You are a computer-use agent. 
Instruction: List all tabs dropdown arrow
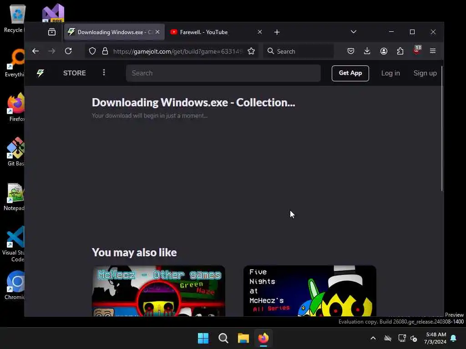353,32
